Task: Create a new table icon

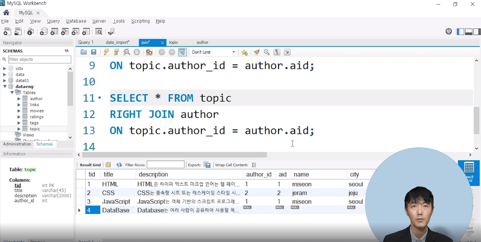Action: point(54,31)
